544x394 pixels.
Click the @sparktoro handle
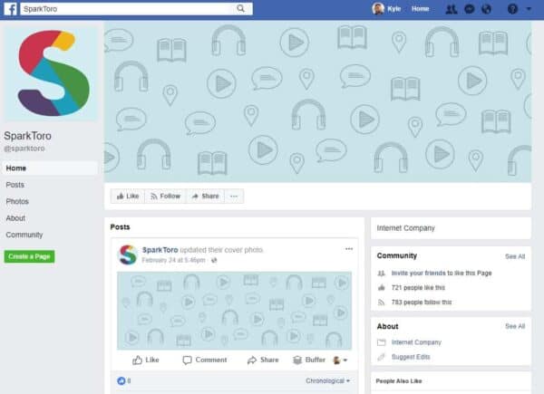24,149
